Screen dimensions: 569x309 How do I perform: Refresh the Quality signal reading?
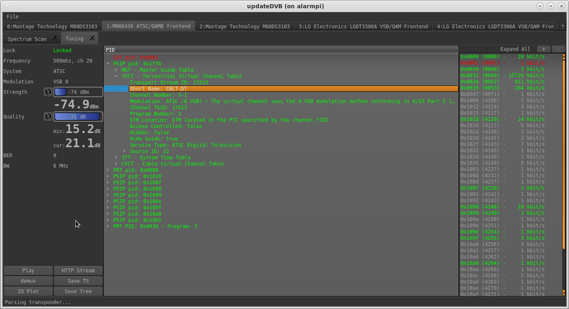tap(48, 117)
